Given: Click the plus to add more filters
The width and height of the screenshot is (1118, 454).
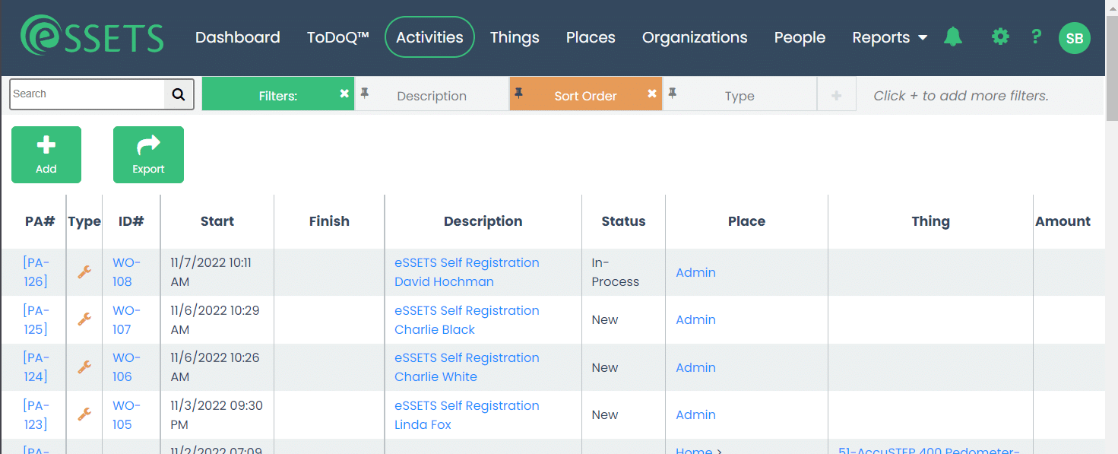Looking at the screenshot, I should [x=837, y=95].
